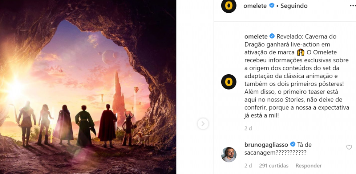The image size is (356, 174).
Task: Toggle the Seguindo follow status
Action: [x=294, y=6]
